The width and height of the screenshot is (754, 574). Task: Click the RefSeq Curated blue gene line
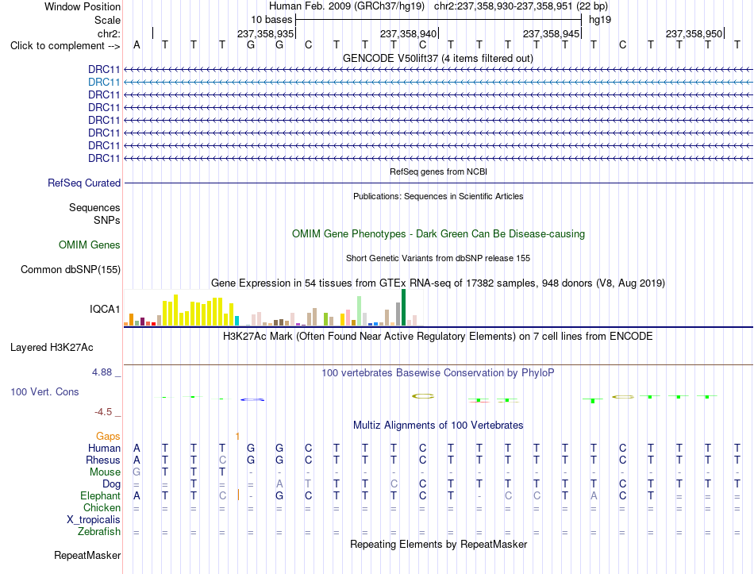pos(439,183)
